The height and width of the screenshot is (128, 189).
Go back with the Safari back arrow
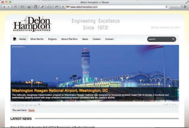(x=4, y=7)
